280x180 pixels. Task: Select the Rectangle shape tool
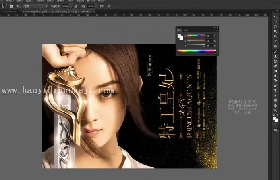point(276,100)
